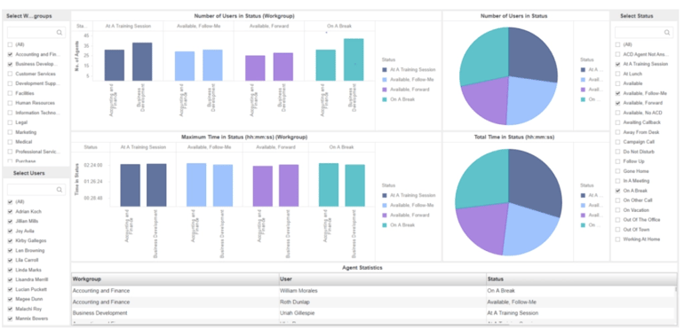Click Business Development bar under On A Break, Number of Users chart
Image resolution: width=684 pixels, height=330 pixels.
[354, 59]
